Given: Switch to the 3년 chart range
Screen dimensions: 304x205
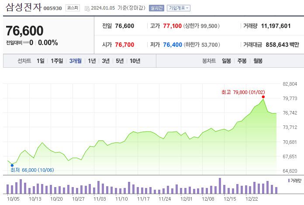Looking at the screenshot, I should coord(106,61).
